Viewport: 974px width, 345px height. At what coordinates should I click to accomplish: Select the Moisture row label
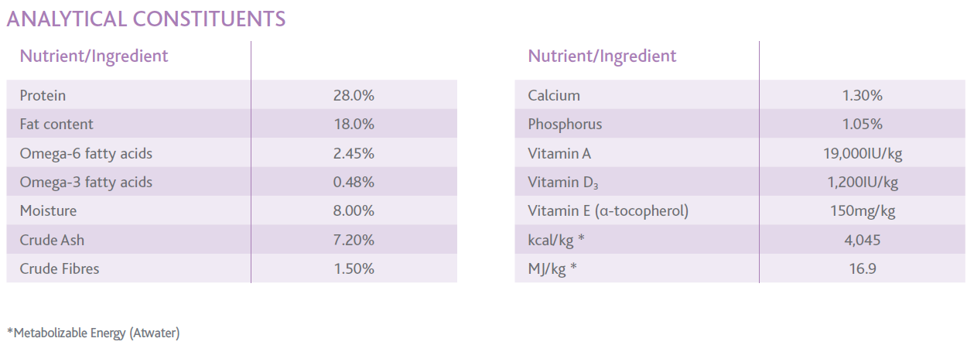point(48,211)
